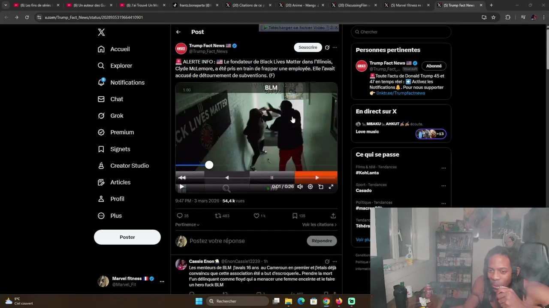Click the taskbar Rechercher search box
The height and width of the screenshot is (308, 549).
pyautogui.click(x=237, y=301)
